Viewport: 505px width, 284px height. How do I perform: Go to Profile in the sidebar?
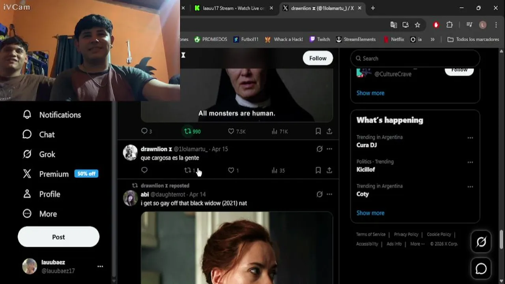[41, 194]
